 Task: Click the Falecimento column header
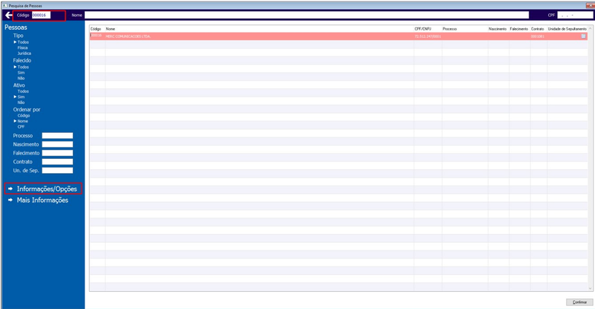518,29
